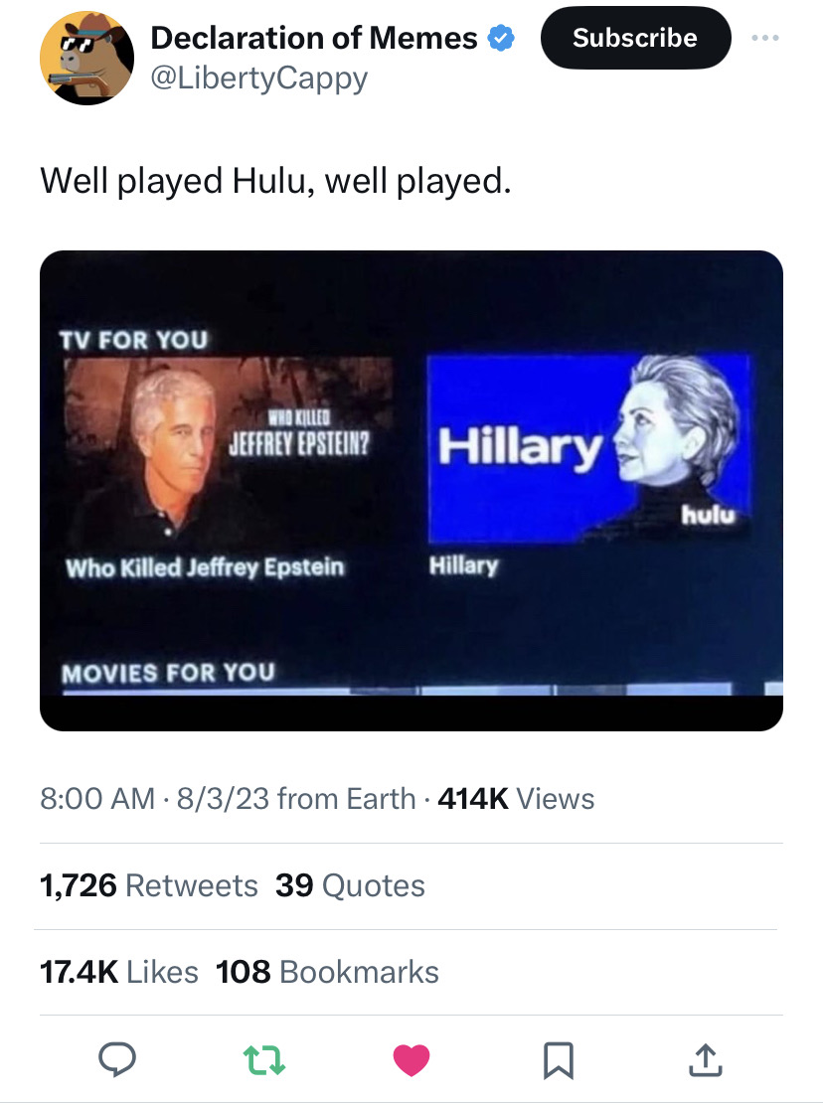Click the @LibertyCappy handle
Image resolution: width=823 pixels, height=1105 pixels.
tap(258, 78)
